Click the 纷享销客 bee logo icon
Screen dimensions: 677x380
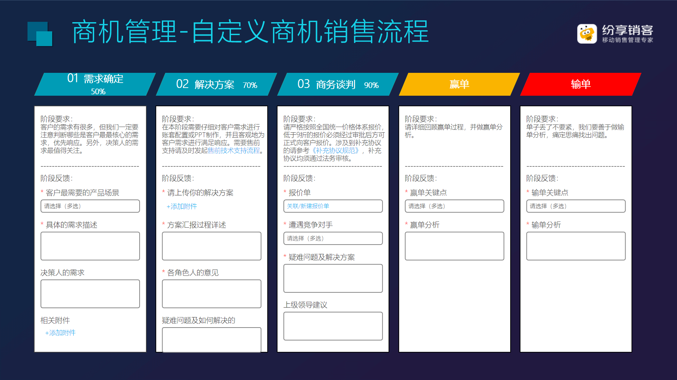tap(587, 34)
